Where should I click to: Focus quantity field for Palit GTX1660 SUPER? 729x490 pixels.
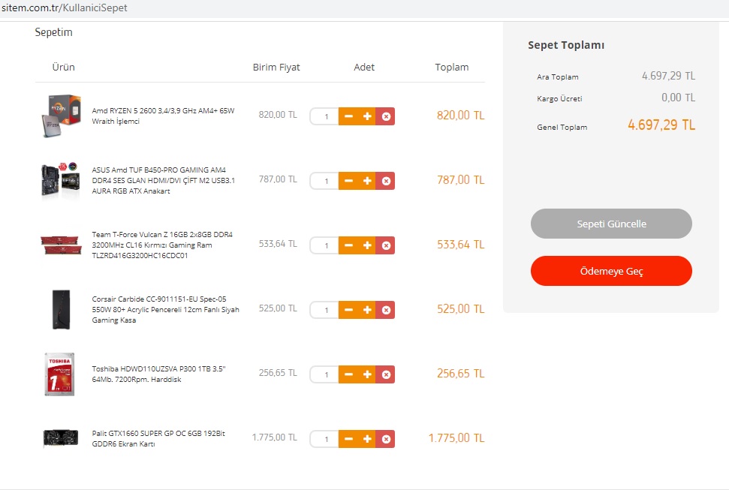click(x=324, y=439)
